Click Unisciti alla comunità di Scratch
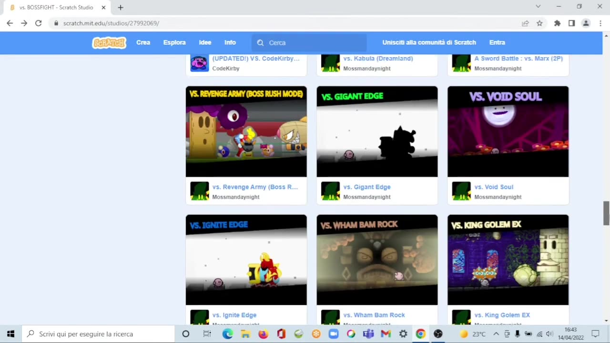This screenshot has width=610, height=343. (429, 42)
